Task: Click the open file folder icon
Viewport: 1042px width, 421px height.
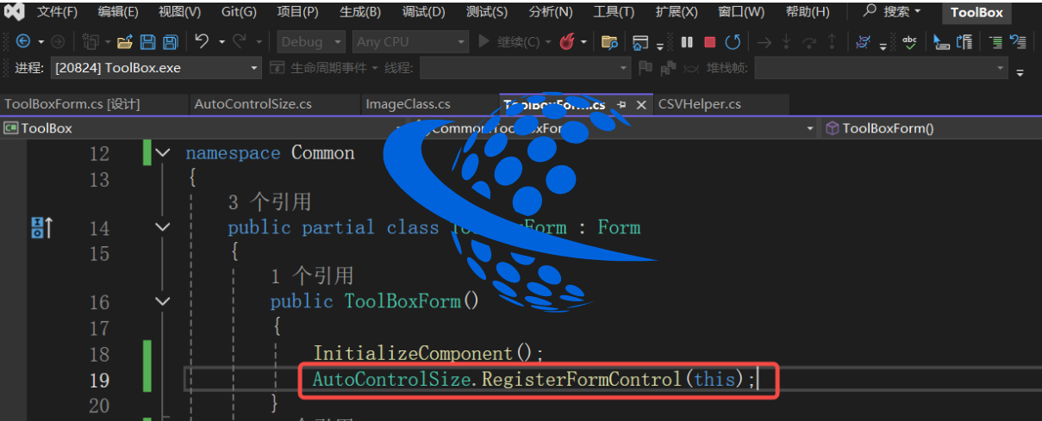Action: [125, 41]
